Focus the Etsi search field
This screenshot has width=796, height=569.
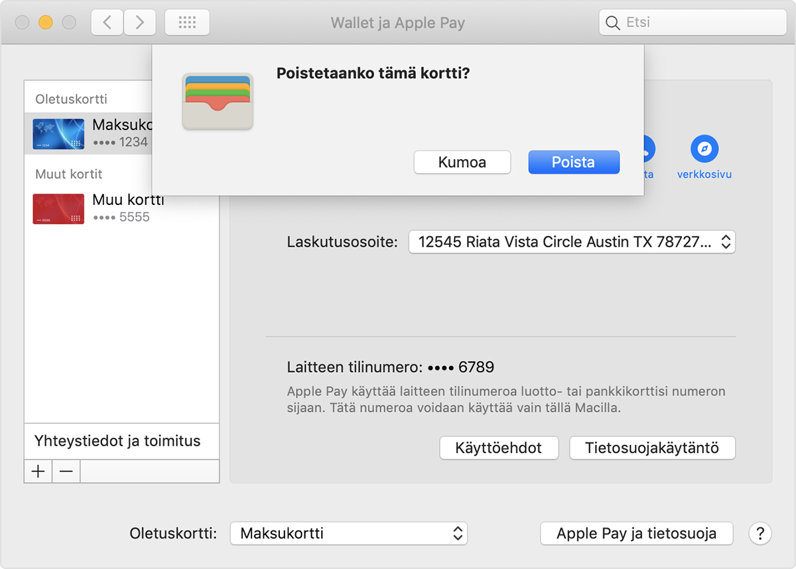coord(693,23)
